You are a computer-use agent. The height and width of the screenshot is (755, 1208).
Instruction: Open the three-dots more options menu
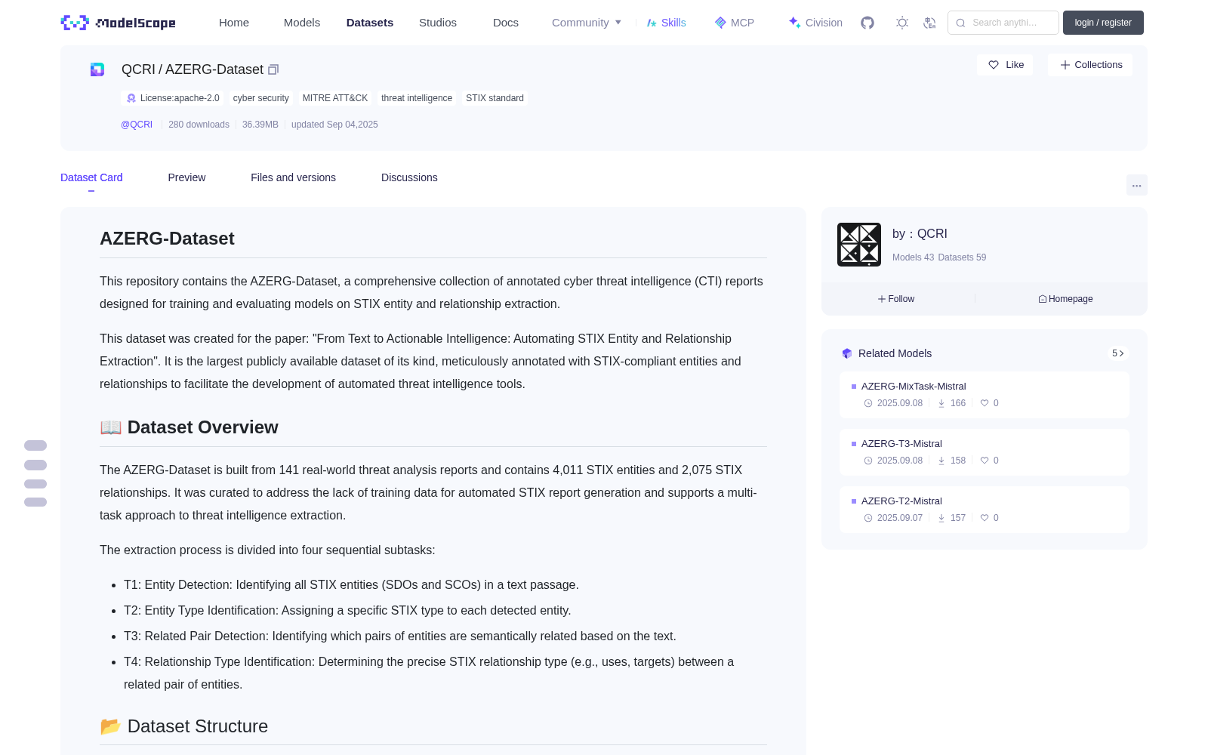coord(1136,186)
